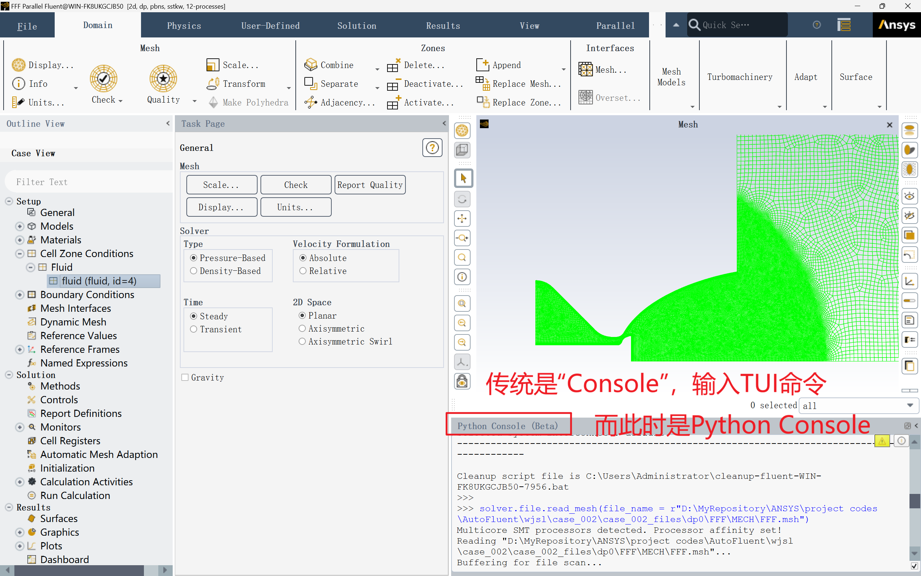Screen dimensions: 921x576
Task: Click the Check button in Task Page
Action: coord(296,185)
